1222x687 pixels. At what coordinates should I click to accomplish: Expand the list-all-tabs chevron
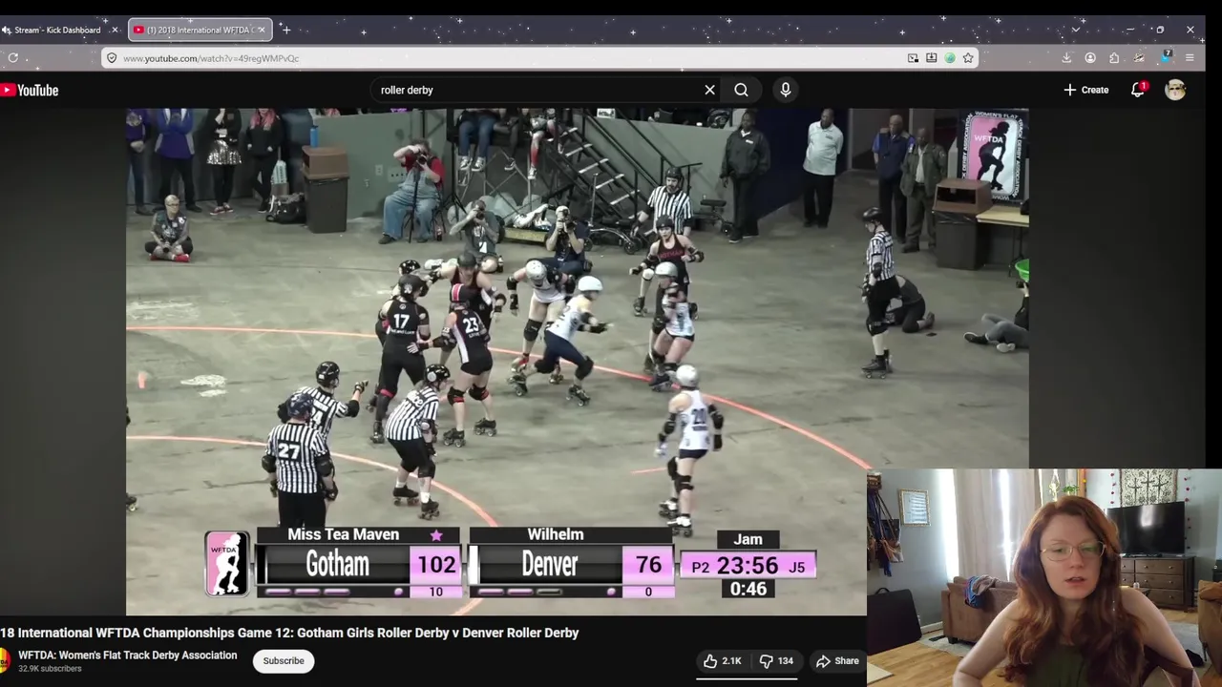[1075, 30]
